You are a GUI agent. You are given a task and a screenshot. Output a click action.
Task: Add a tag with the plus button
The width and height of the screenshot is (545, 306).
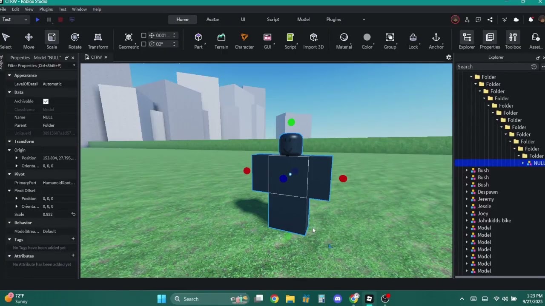tap(73, 239)
